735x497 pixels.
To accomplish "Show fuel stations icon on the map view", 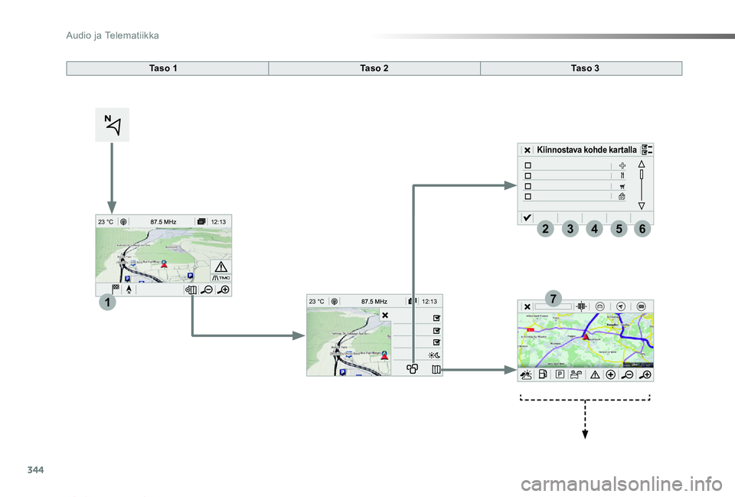I will point(543,374).
